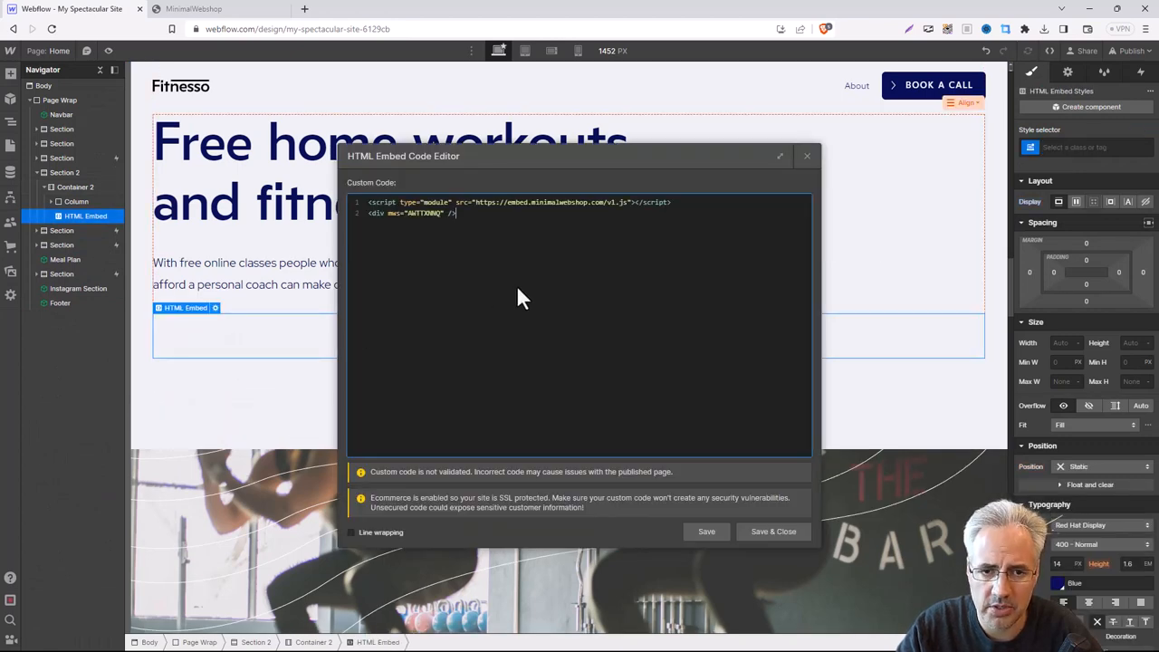The height and width of the screenshot is (652, 1159).
Task: Set overflow to Auto
Action: click(x=1141, y=406)
